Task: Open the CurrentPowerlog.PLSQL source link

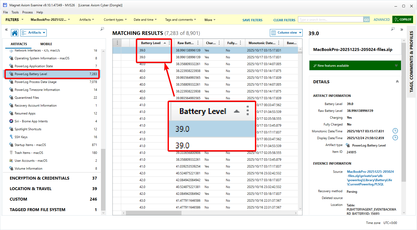Action: (x=370, y=178)
